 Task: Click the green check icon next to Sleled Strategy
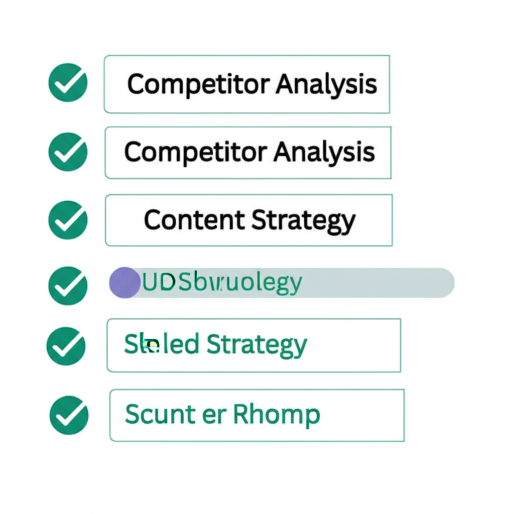point(66,346)
